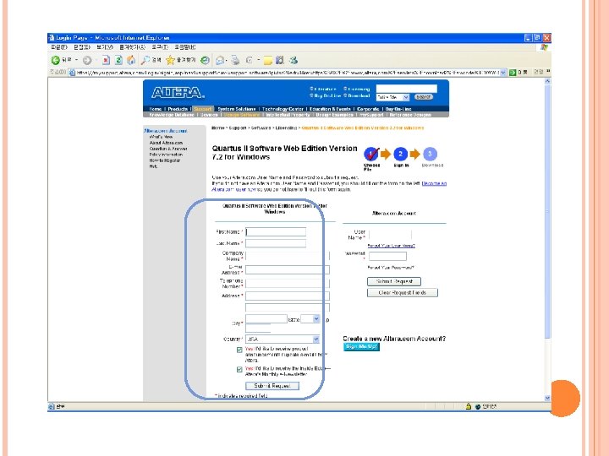Open the IE Search magnifier tool
This screenshot has width=609, height=456.
click(145, 60)
